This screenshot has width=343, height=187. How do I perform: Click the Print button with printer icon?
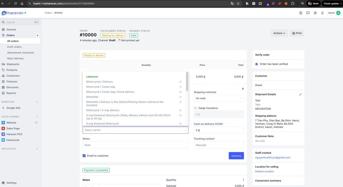297,33
